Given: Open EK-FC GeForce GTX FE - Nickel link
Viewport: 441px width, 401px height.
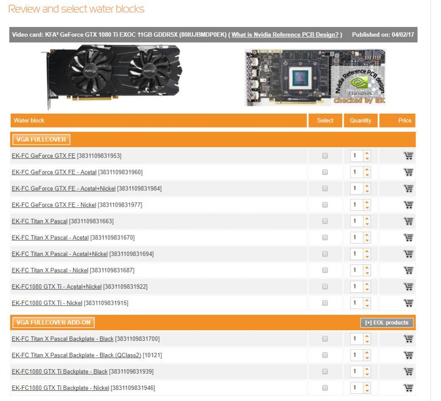Looking at the screenshot, I should pyautogui.click(x=54, y=205).
